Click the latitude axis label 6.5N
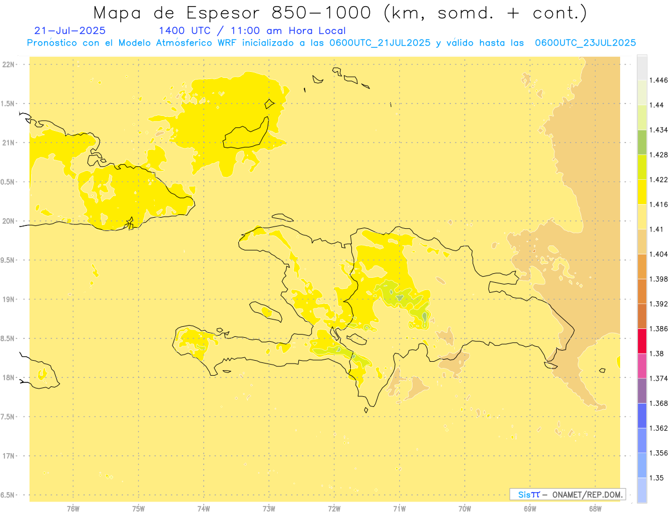The width and height of the screenshot is (668, 516). [8, 495]
